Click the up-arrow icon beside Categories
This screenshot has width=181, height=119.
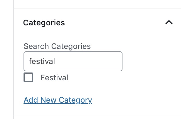click(169, 22)
